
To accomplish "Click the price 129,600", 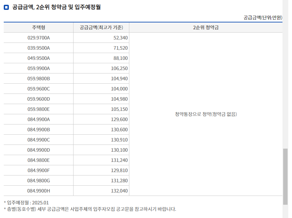I will click(x=119, y=119).
